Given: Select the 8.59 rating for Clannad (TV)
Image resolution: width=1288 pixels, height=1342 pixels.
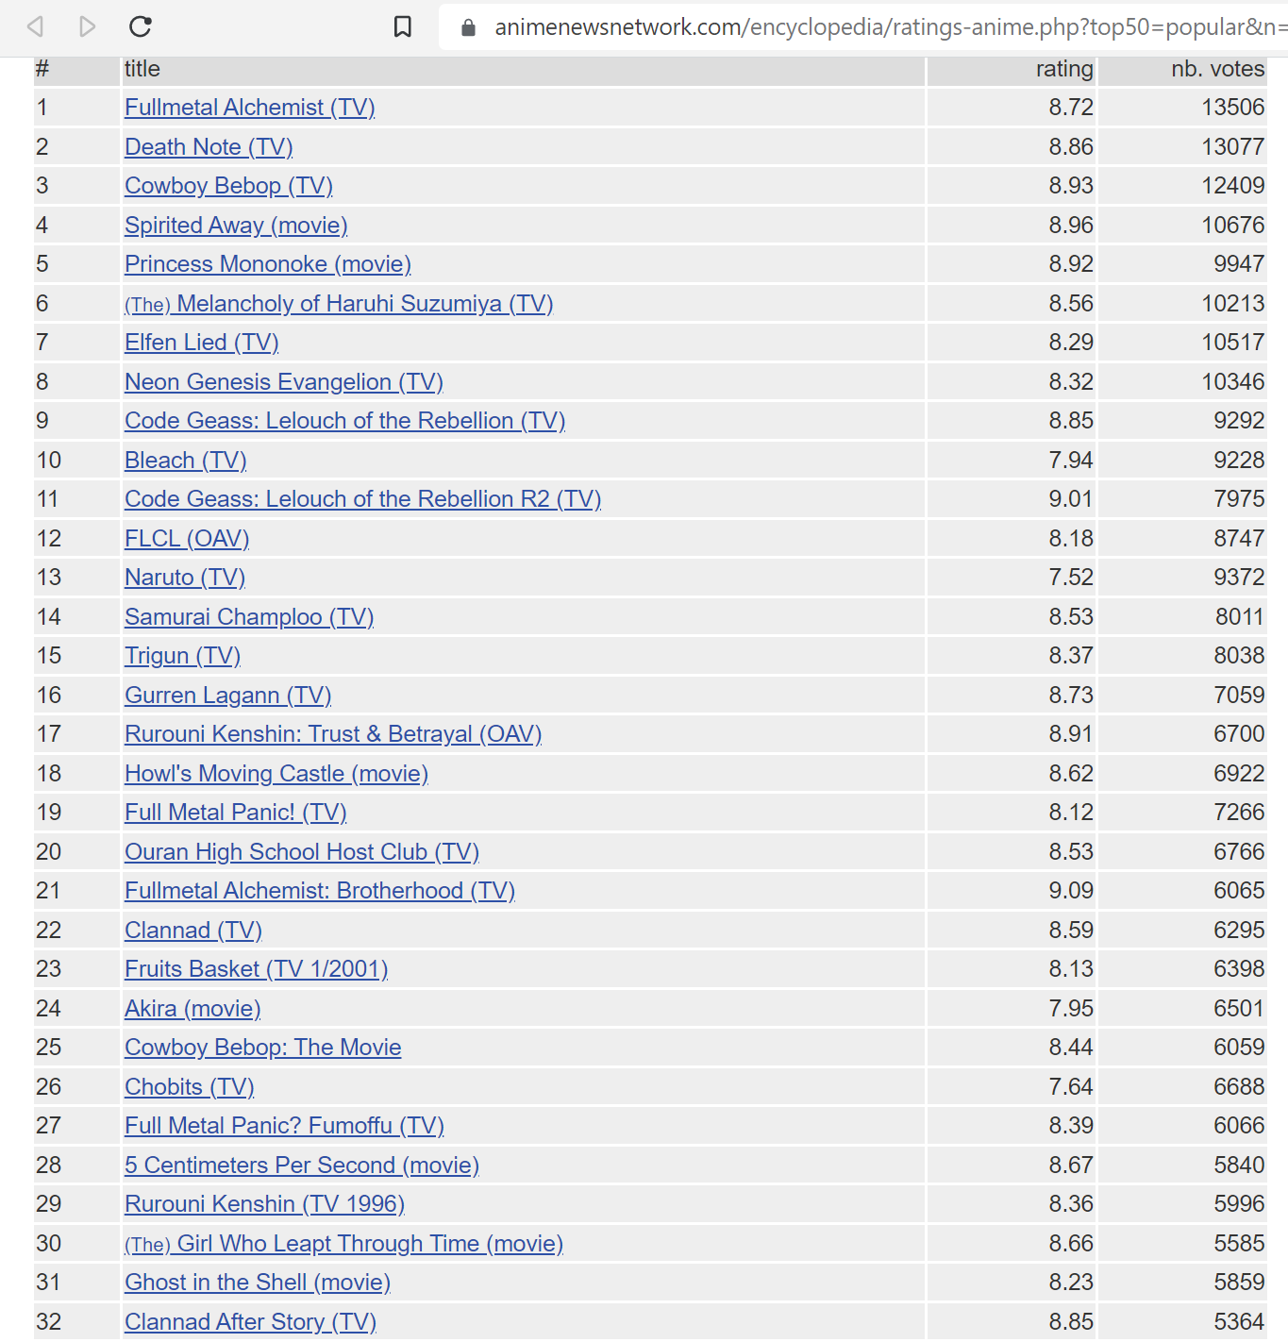Looking at the screenshot, I should tap(1071, 931).
